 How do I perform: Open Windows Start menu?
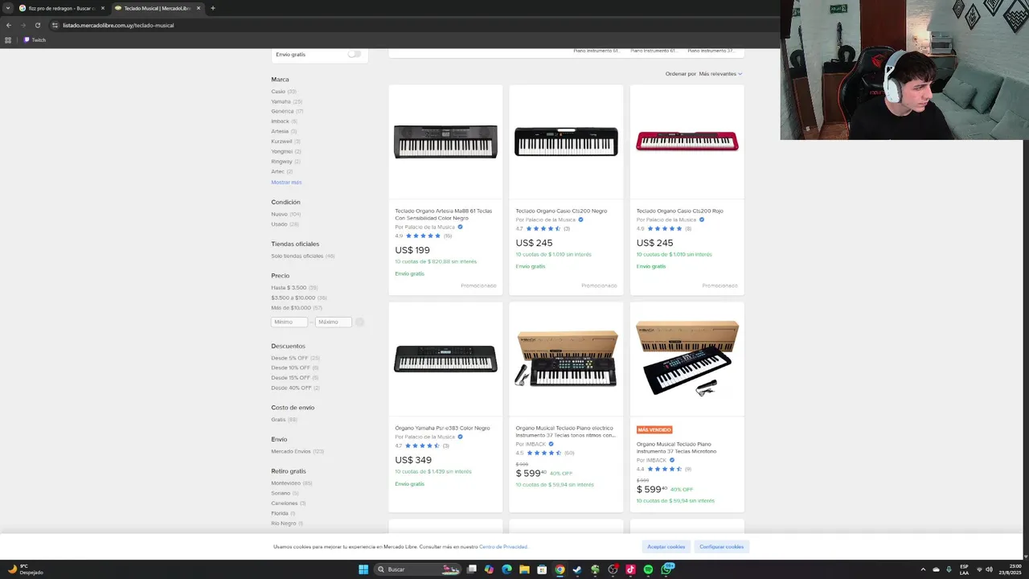363,569
